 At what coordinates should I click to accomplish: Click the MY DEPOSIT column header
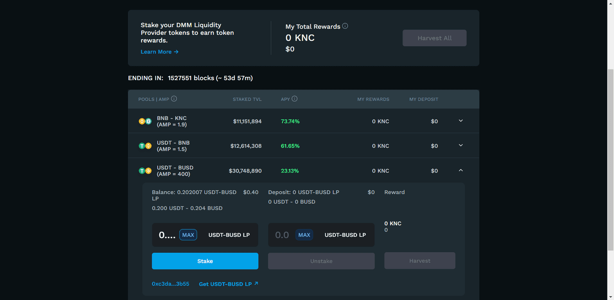coord(424,99)
